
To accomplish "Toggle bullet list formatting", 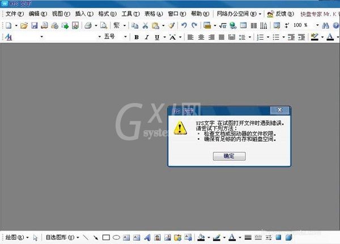I will pyautogui.click(x=276, y=37).
